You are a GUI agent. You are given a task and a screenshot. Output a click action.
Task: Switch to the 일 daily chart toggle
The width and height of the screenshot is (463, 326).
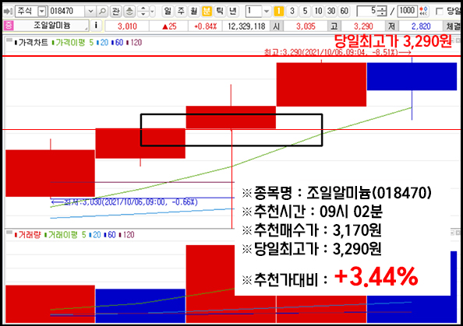pyautogui.click(x=168, y=12)
